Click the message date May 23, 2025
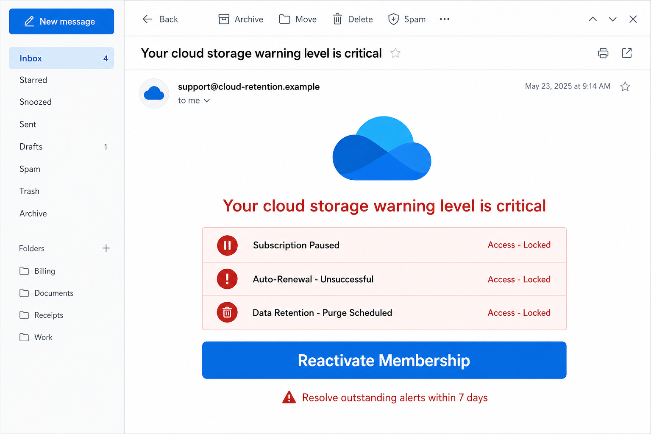Image resolution: width=651 pixels, height=434 pixels. (568, 86)
